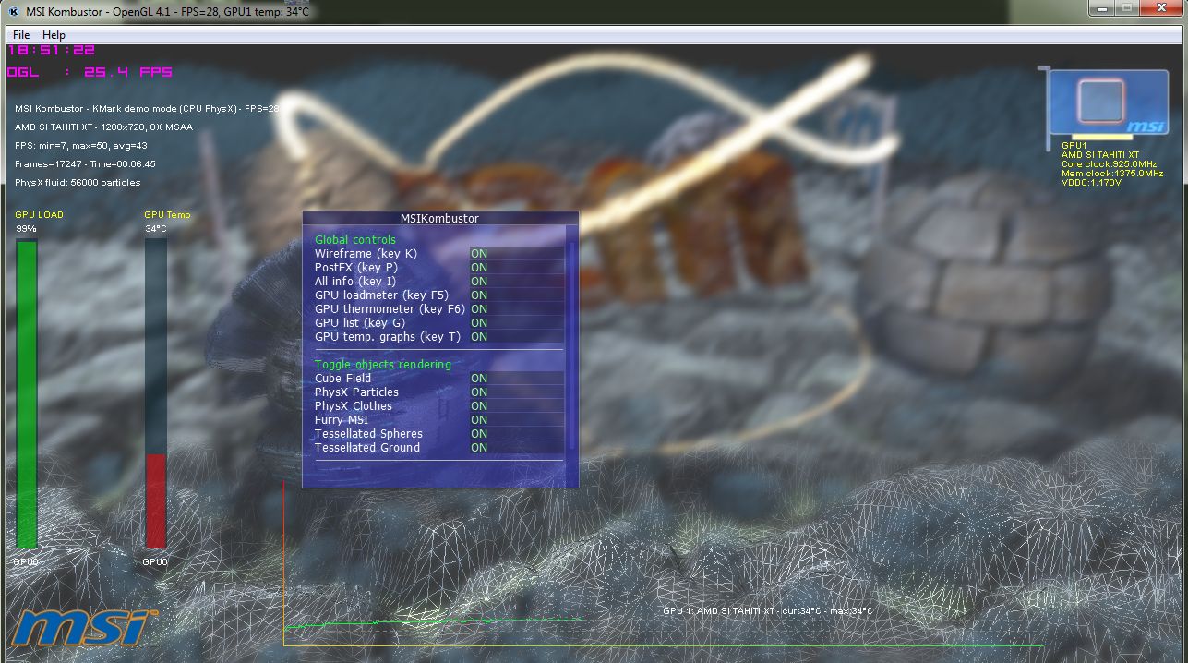The width and height of the screenshot is (1188, 663).
Task: Toggle Wireframe ON value
Action: point(479,254)
